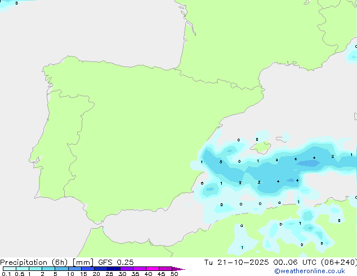This screenshot has height=276, width=357.
Task: Click the 15 to 20 mm legend swatch
Action: click(88, 269)
